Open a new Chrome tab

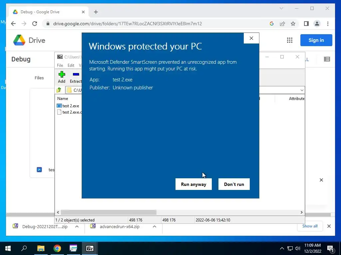coord(96,12)
